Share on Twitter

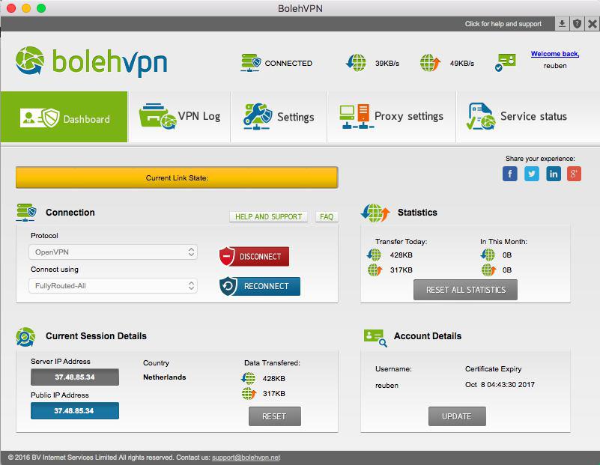[x=532, y=174]
